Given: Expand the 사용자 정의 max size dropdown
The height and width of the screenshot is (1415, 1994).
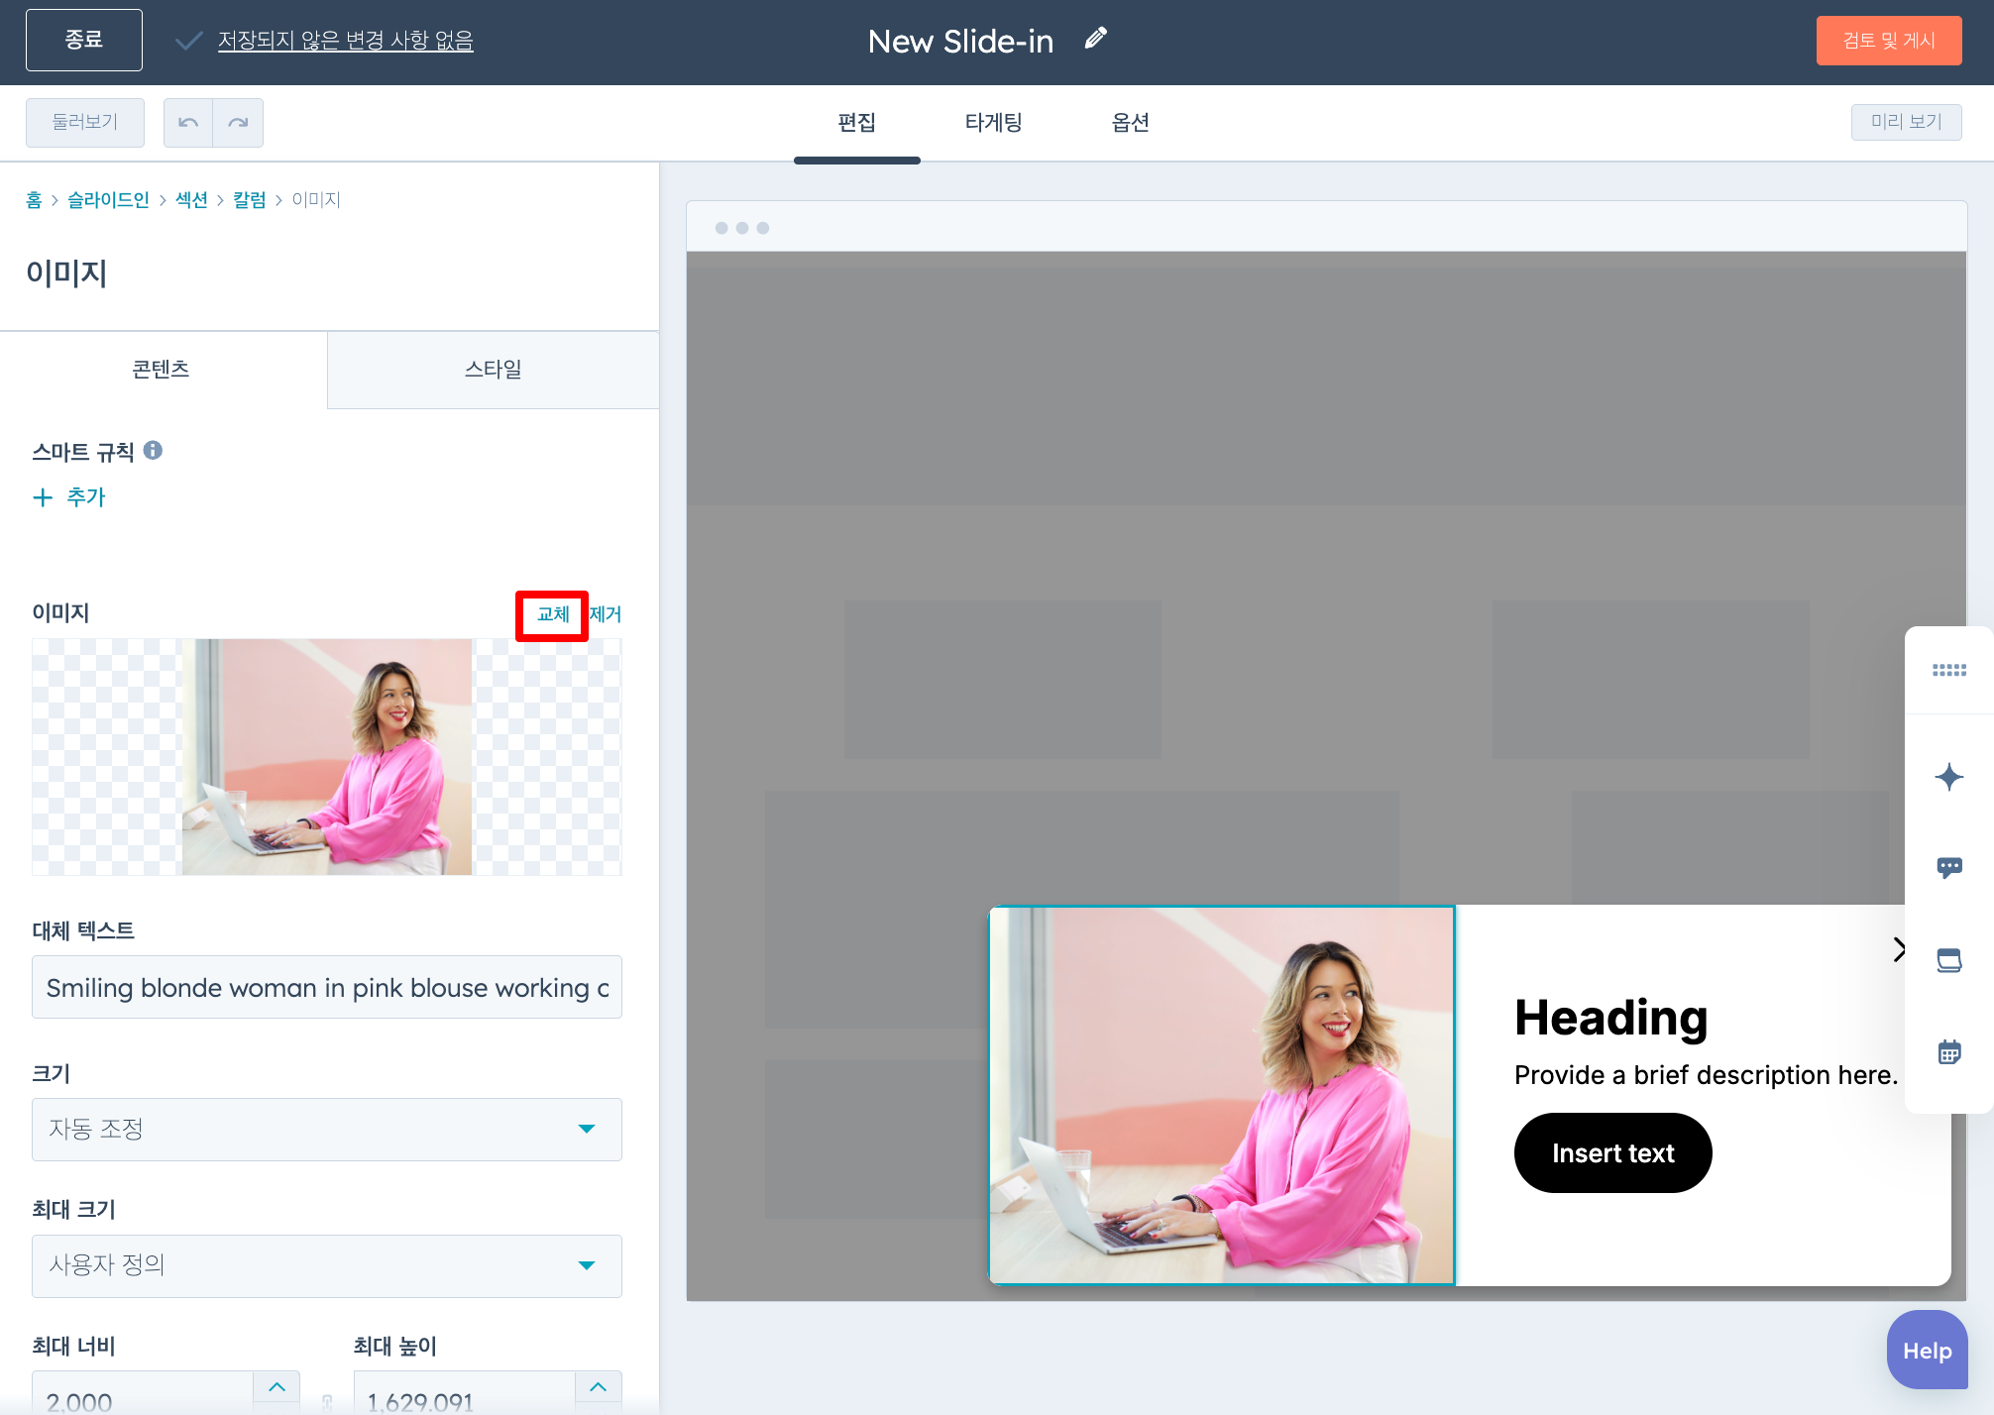Looking at the screenshot, I should (x=327, y=1265).
